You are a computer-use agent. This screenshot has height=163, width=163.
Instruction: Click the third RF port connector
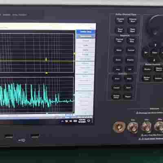146,127
